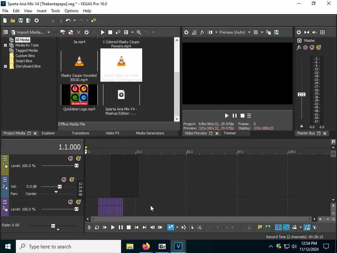Expand the Media By Type tree node
This screenshot has height=253, width=337.
pos(5,45)
